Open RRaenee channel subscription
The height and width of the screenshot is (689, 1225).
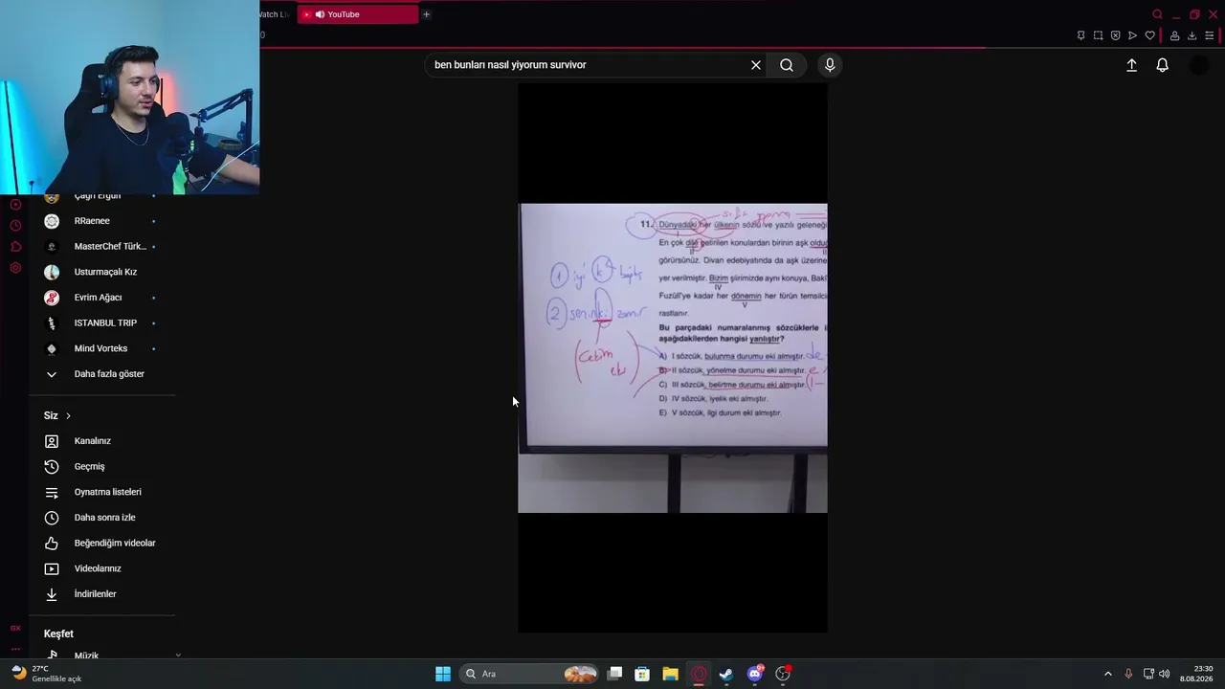101,221
